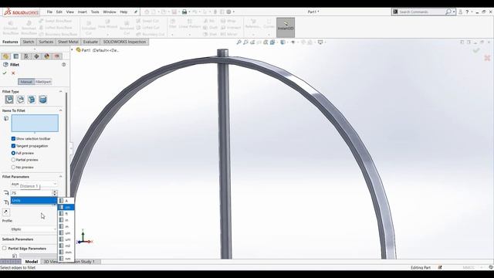This screenshot has width=494, height=278.
Task: Collapse the Fillet Parameters section
Action: click(x=60, y=177)
